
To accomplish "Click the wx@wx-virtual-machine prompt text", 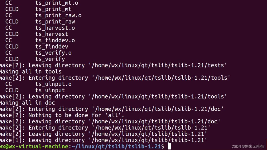I will [x=34, y=146].
